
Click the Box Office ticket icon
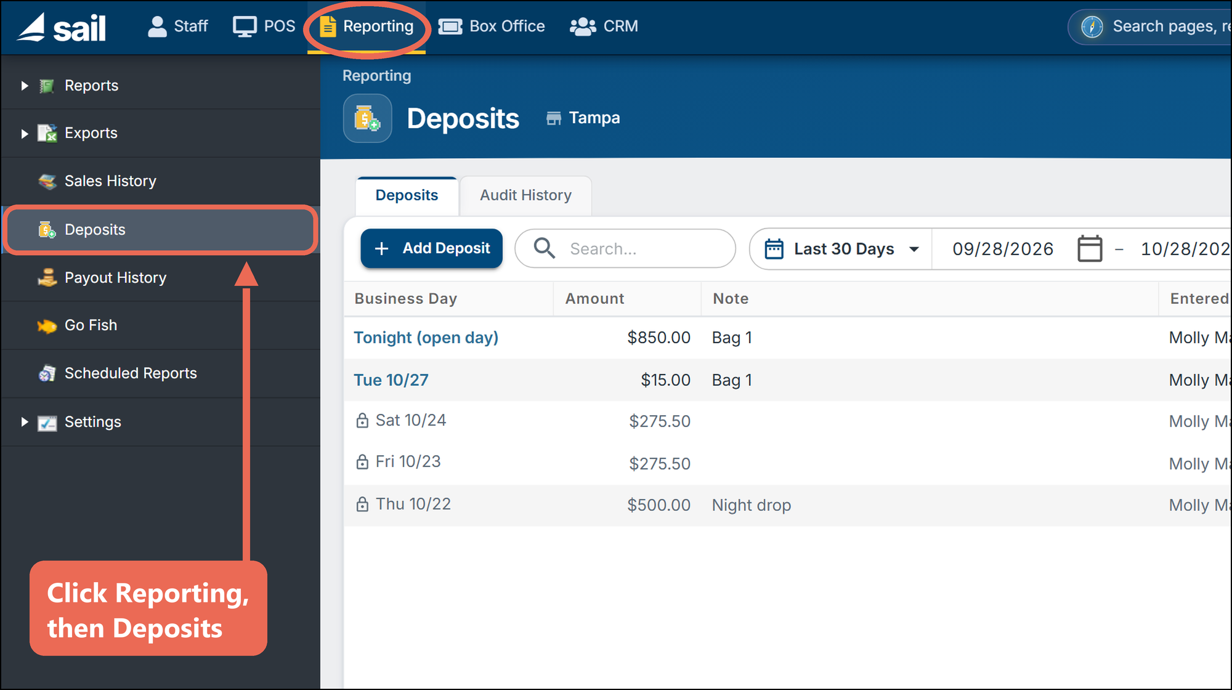450,26
